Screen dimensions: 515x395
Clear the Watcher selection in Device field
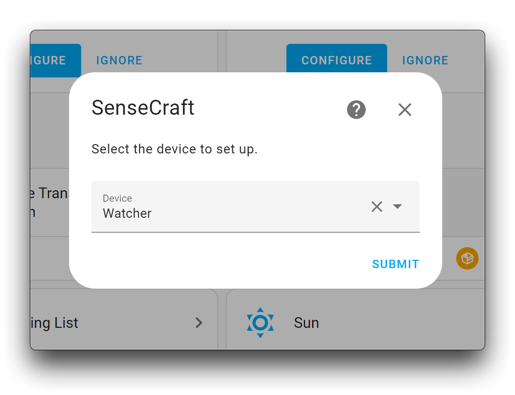(x=377, y=207)
